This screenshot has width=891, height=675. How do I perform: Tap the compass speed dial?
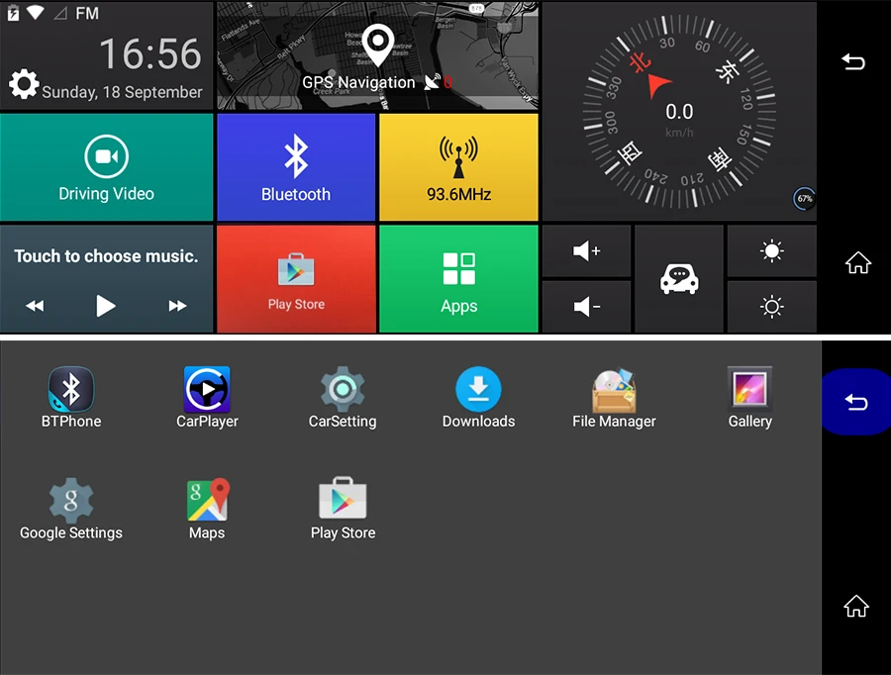(679, 111)
